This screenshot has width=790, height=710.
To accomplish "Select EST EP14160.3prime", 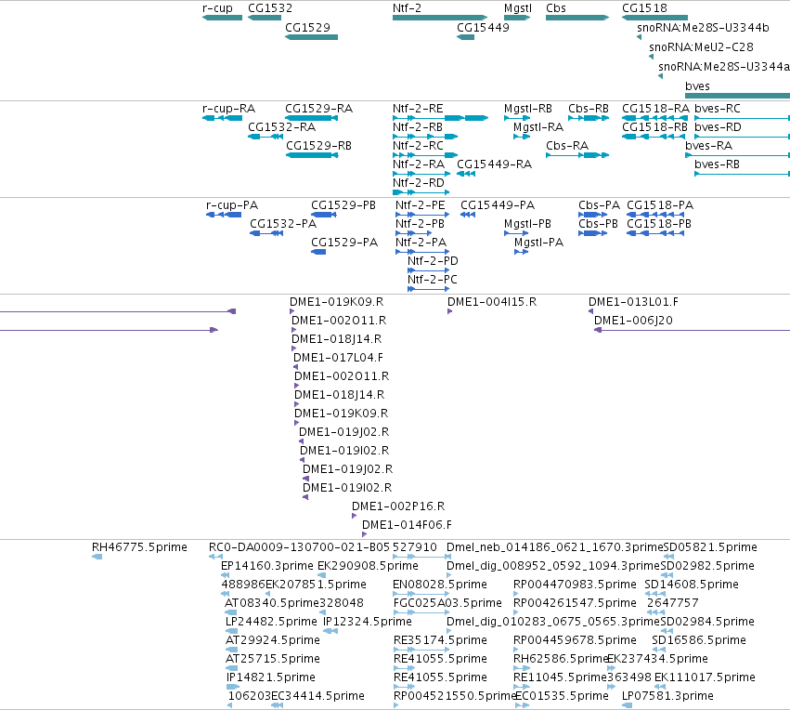I will [226, 575].
